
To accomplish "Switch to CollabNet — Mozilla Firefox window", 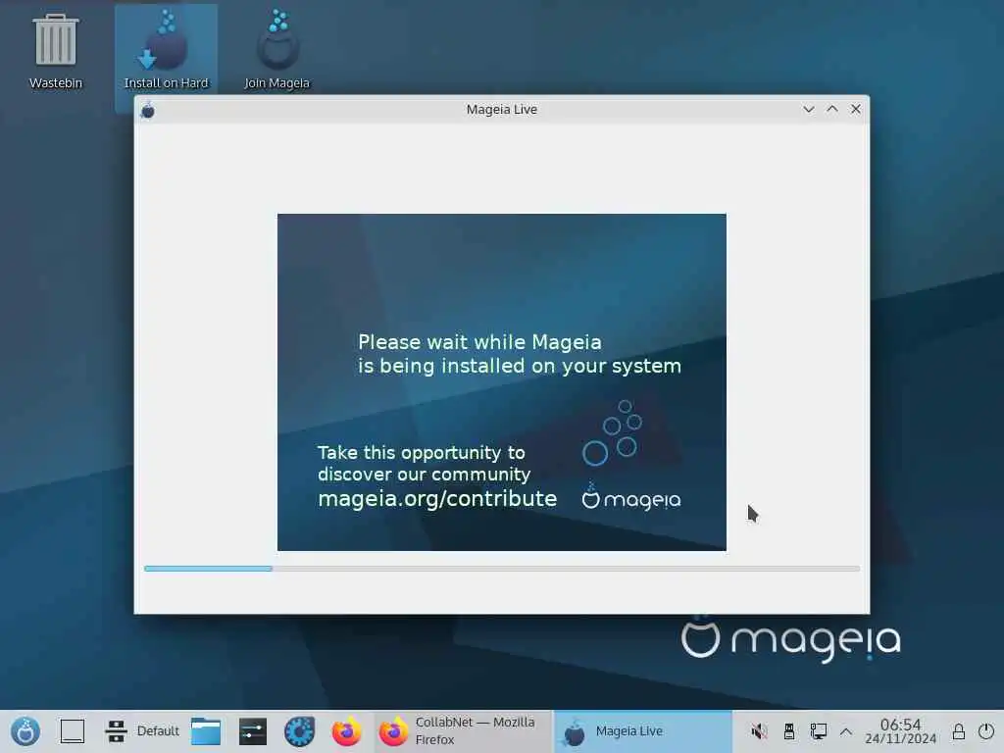I will [x=463, y=731].
